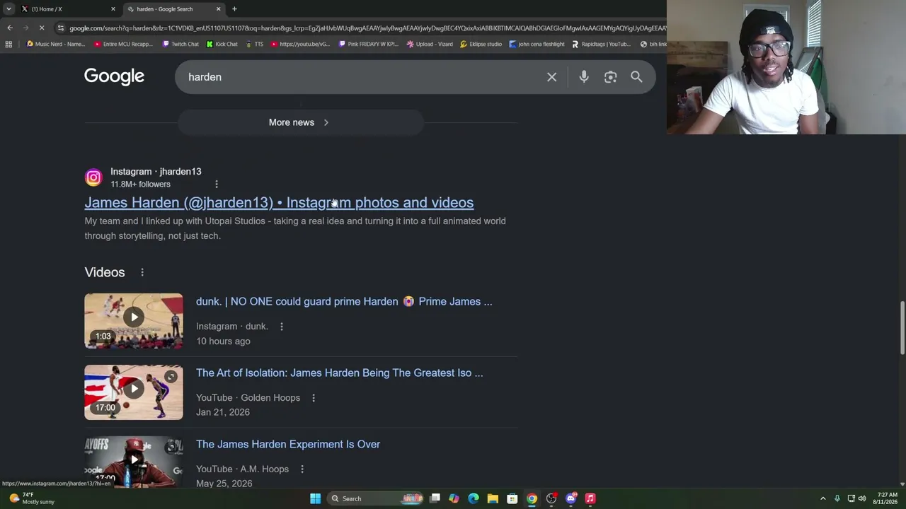
Task: Show hidden system tray icons
Action: coord(822,498)
